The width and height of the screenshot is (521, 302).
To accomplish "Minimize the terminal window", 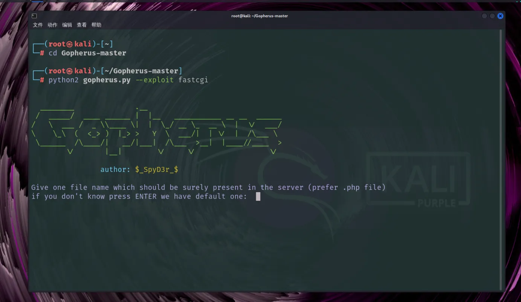I will pos(484,16).
